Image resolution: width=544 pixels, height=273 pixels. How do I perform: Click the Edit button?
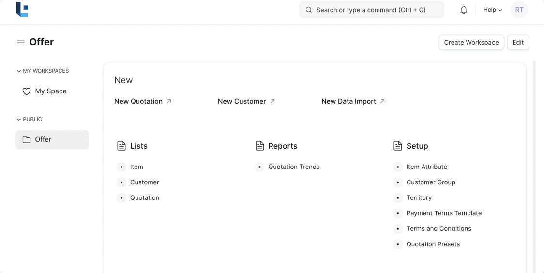click(518, 43)
